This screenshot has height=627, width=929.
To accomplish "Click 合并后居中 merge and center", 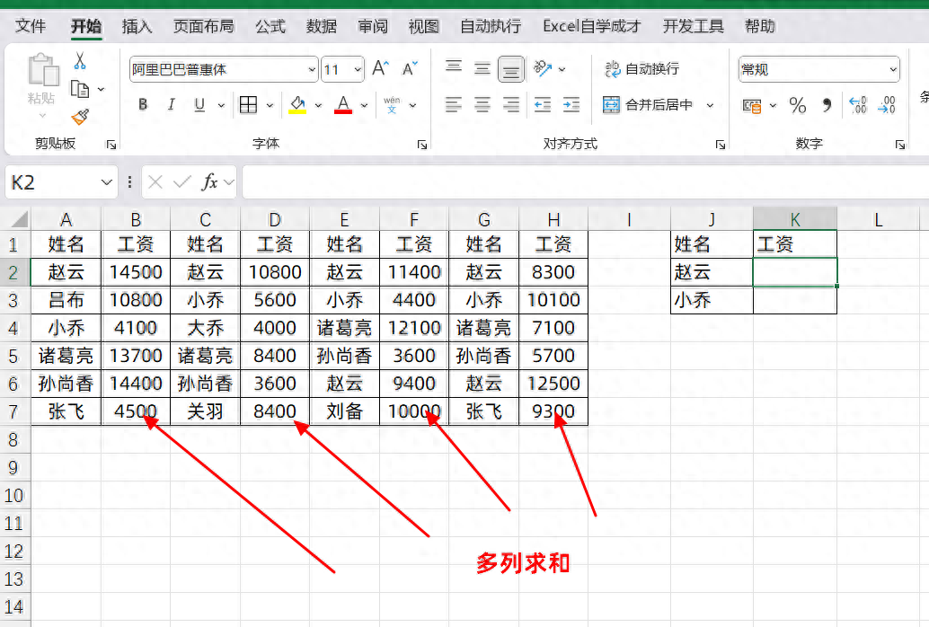I will [648, 105].
